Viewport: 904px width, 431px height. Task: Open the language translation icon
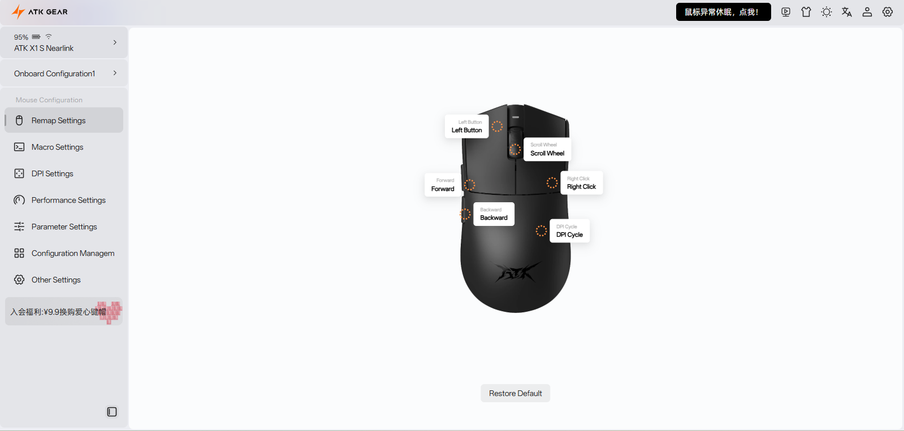coord(847,12)
